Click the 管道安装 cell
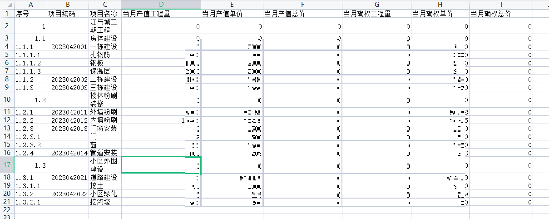The height and width of the screenshot is (219, 549). (105, 153)
